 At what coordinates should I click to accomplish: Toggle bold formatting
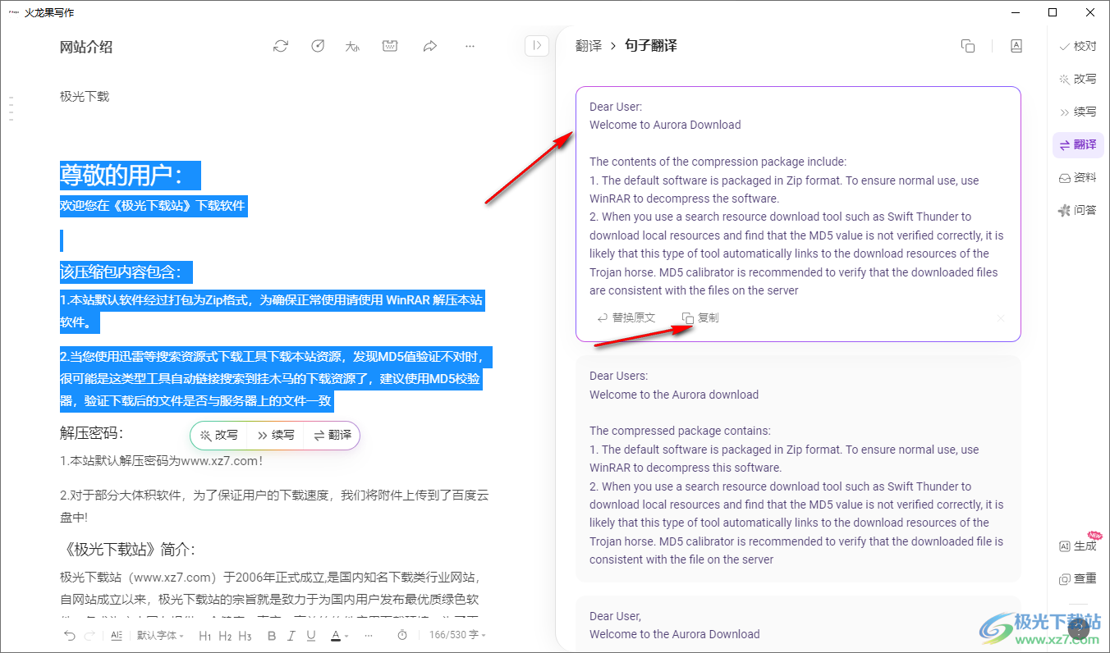pyautogui.click(x=272, y=636)
